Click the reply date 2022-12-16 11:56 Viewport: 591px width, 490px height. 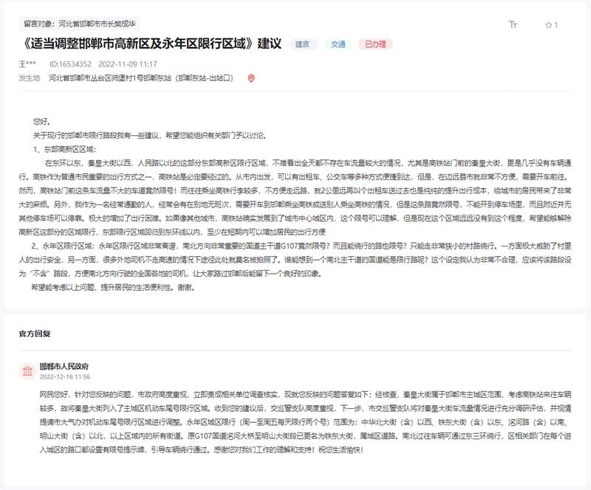pos(65,376)
